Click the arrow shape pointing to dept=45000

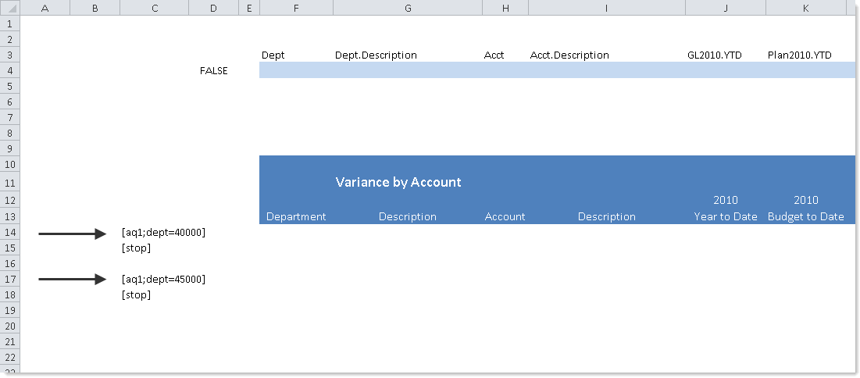pos(72,280)
